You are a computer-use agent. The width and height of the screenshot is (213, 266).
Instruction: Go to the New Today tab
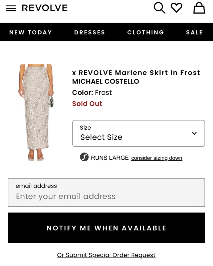point(31,32)
